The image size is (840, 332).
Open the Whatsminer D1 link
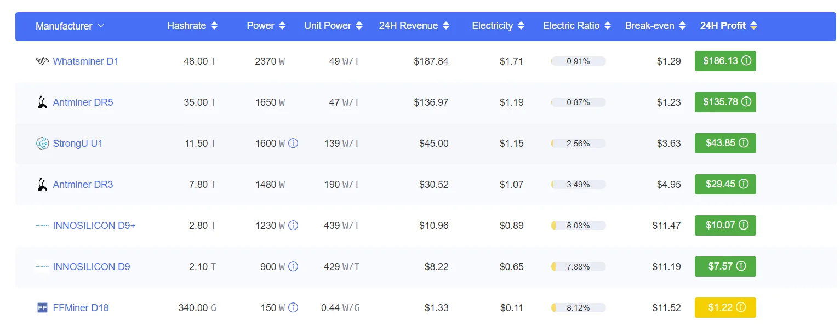click(85, 61)
